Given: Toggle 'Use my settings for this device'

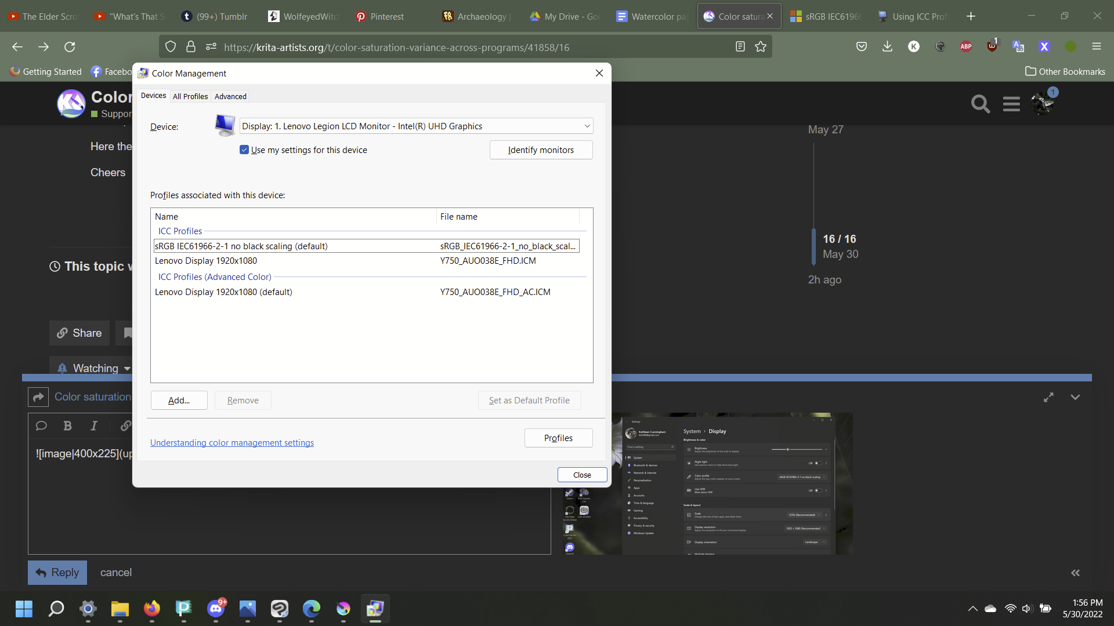Looking at the screenshot, I should 244,150.
